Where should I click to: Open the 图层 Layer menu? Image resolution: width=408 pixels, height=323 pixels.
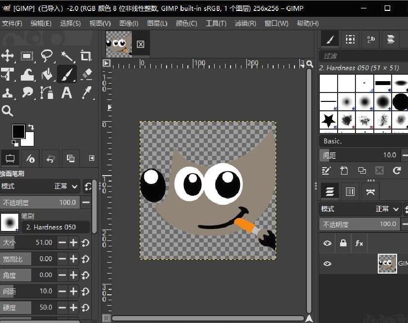coord(157,23)
